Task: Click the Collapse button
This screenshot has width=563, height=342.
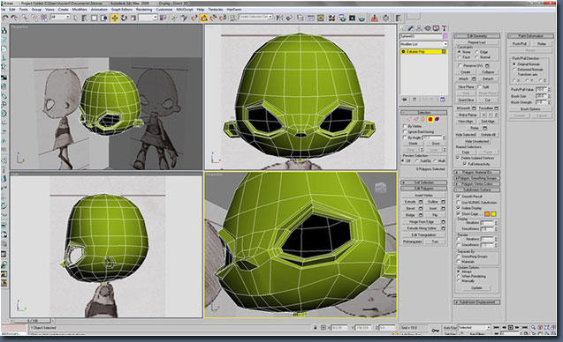Action: pos(488,72)
